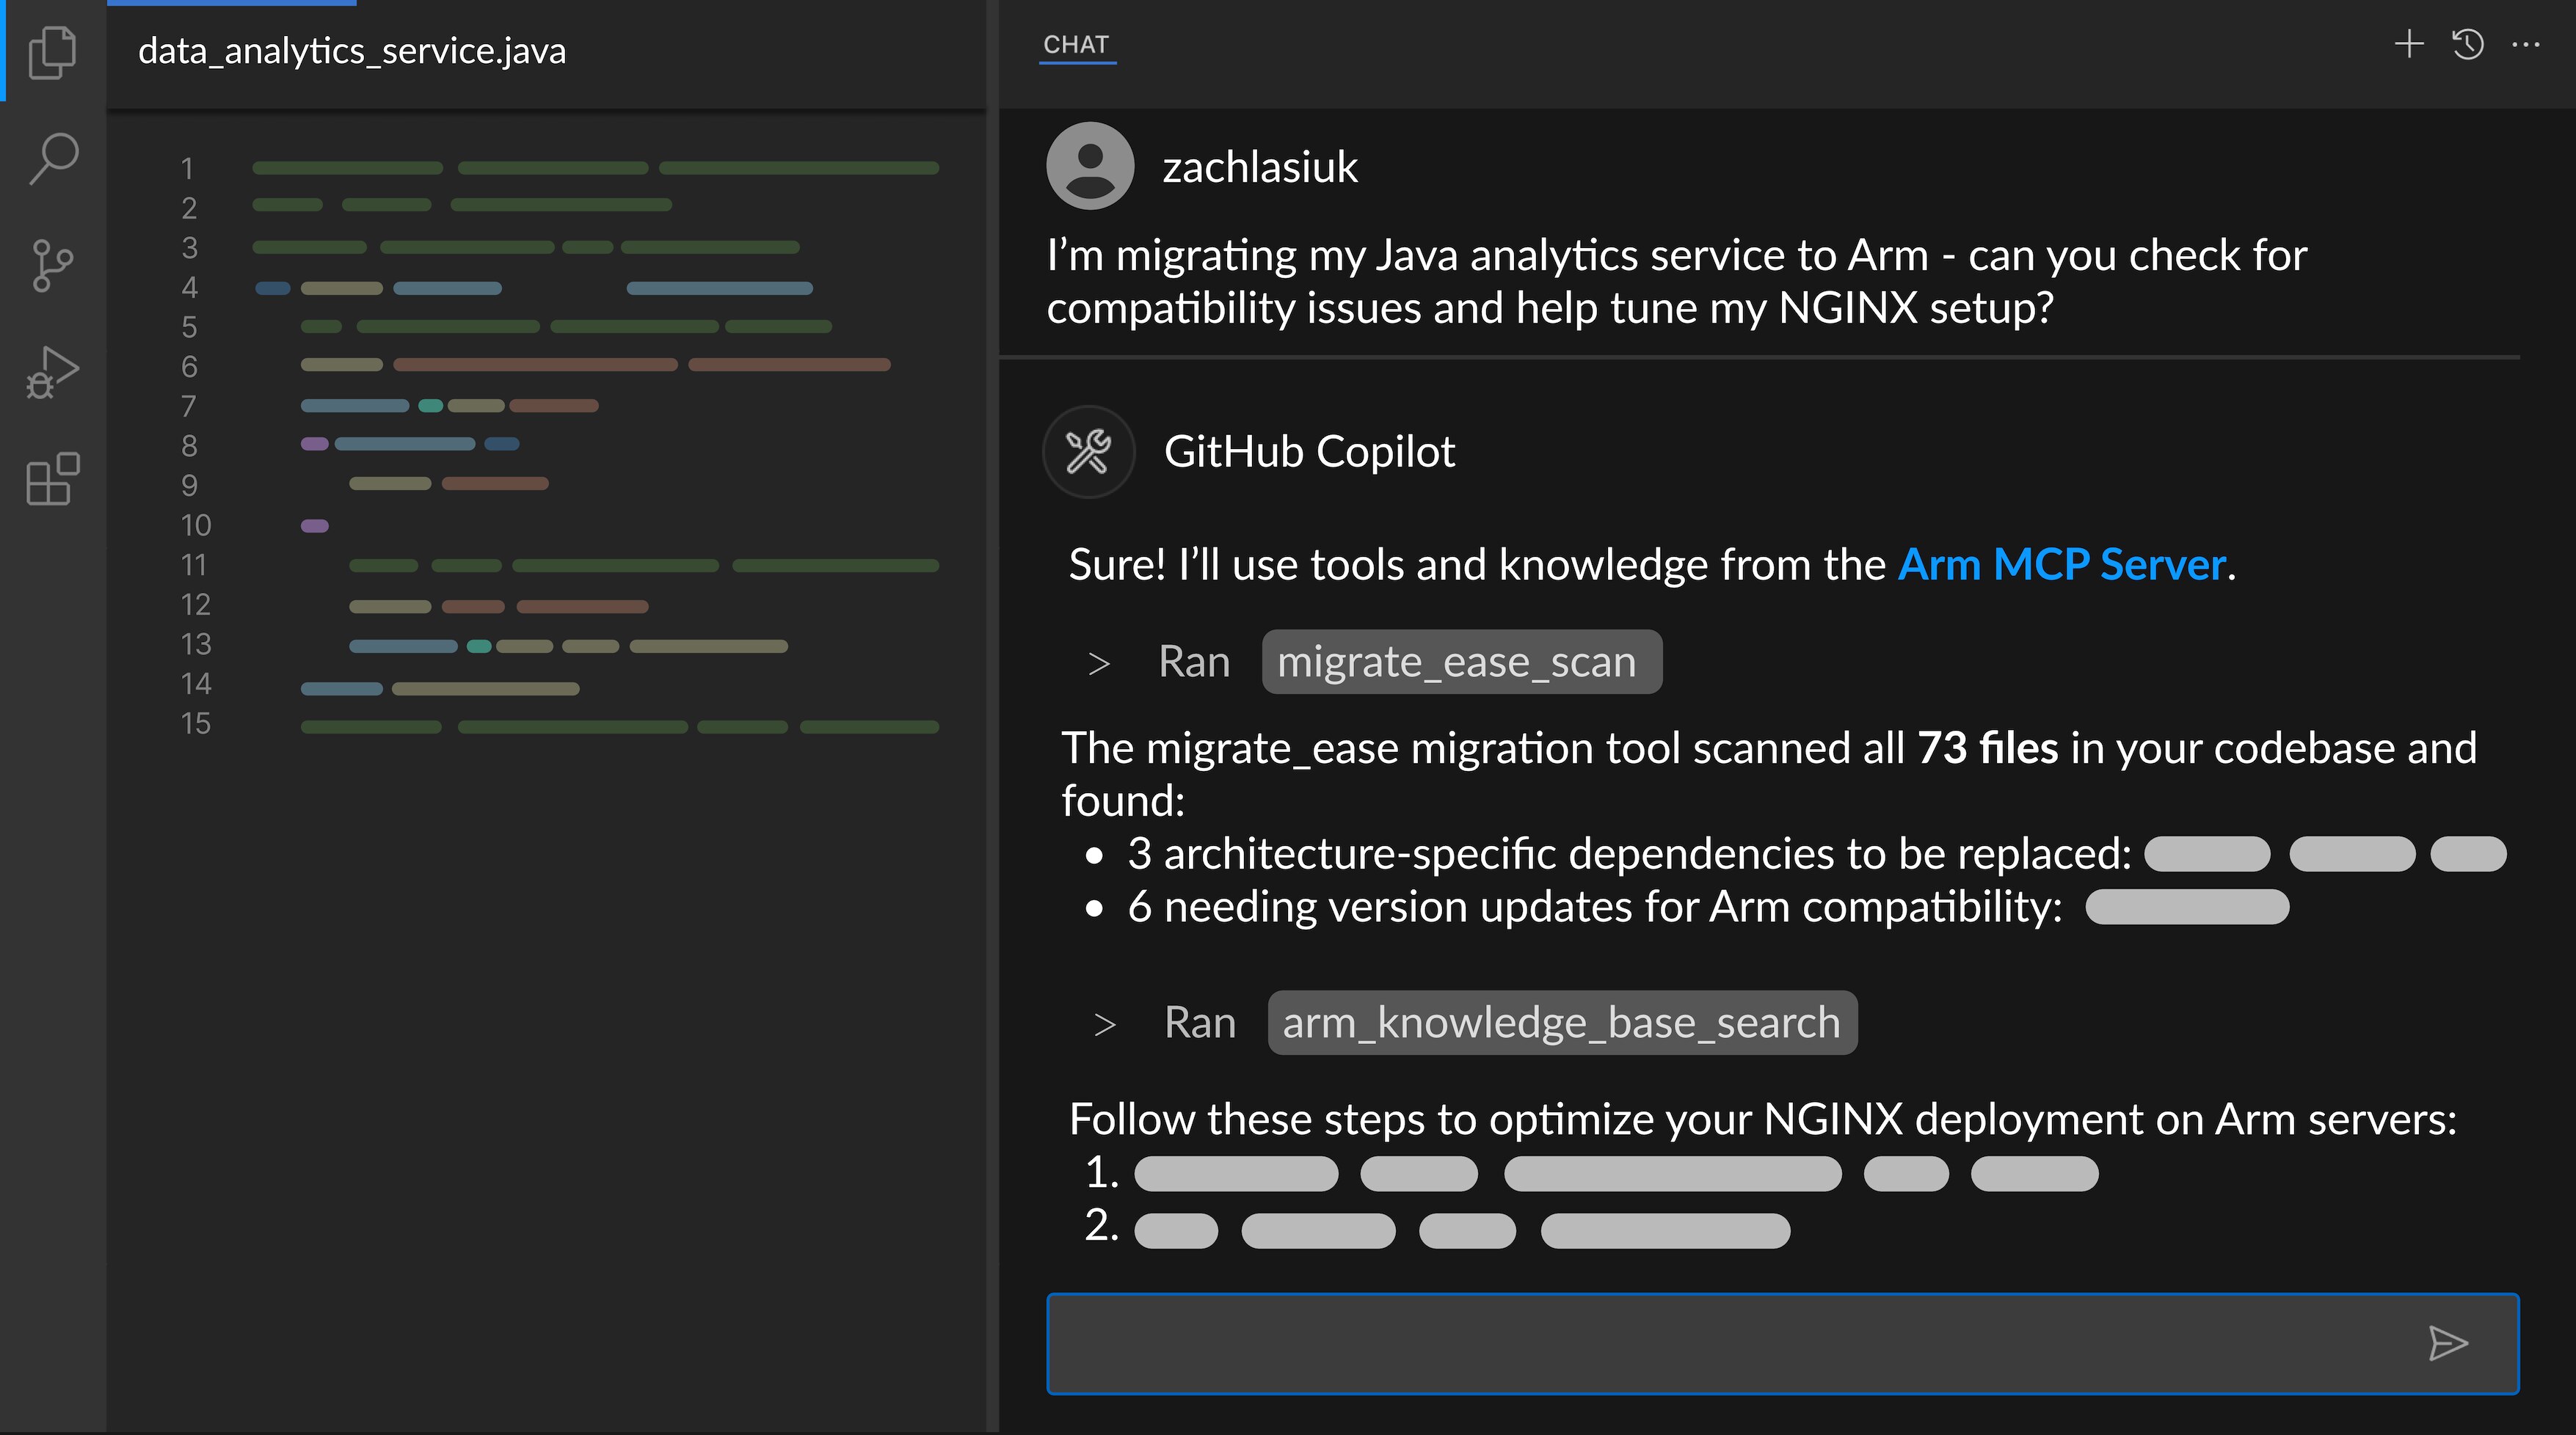
Task: Click line number 10 in the editor gutter
Action: pos(196,525)
